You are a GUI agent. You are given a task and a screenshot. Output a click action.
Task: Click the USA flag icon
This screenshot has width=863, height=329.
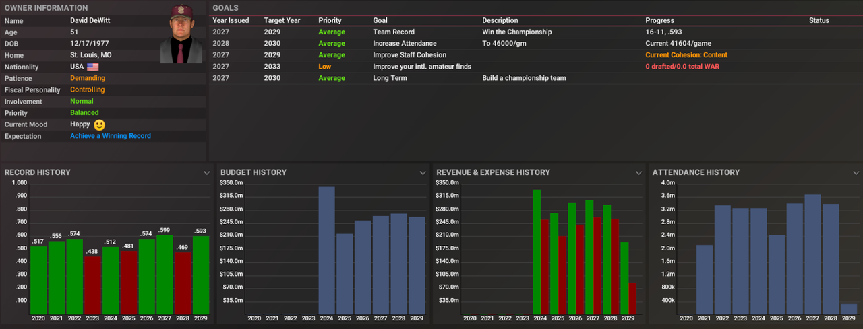[92, 67]
